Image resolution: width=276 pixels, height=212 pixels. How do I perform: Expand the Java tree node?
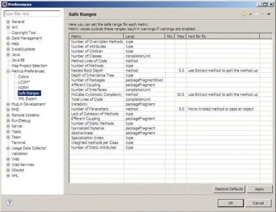8,55
